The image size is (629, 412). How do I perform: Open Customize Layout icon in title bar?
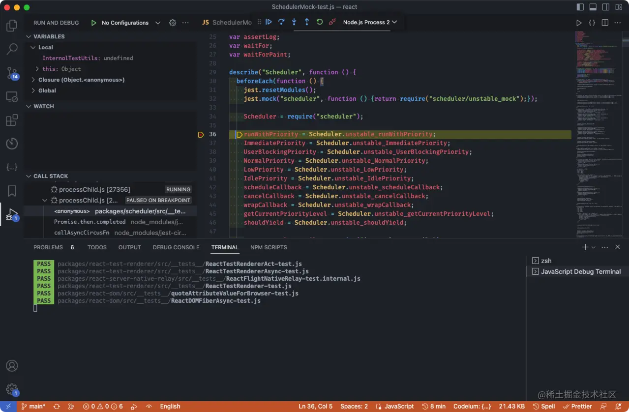coord(619,7)
